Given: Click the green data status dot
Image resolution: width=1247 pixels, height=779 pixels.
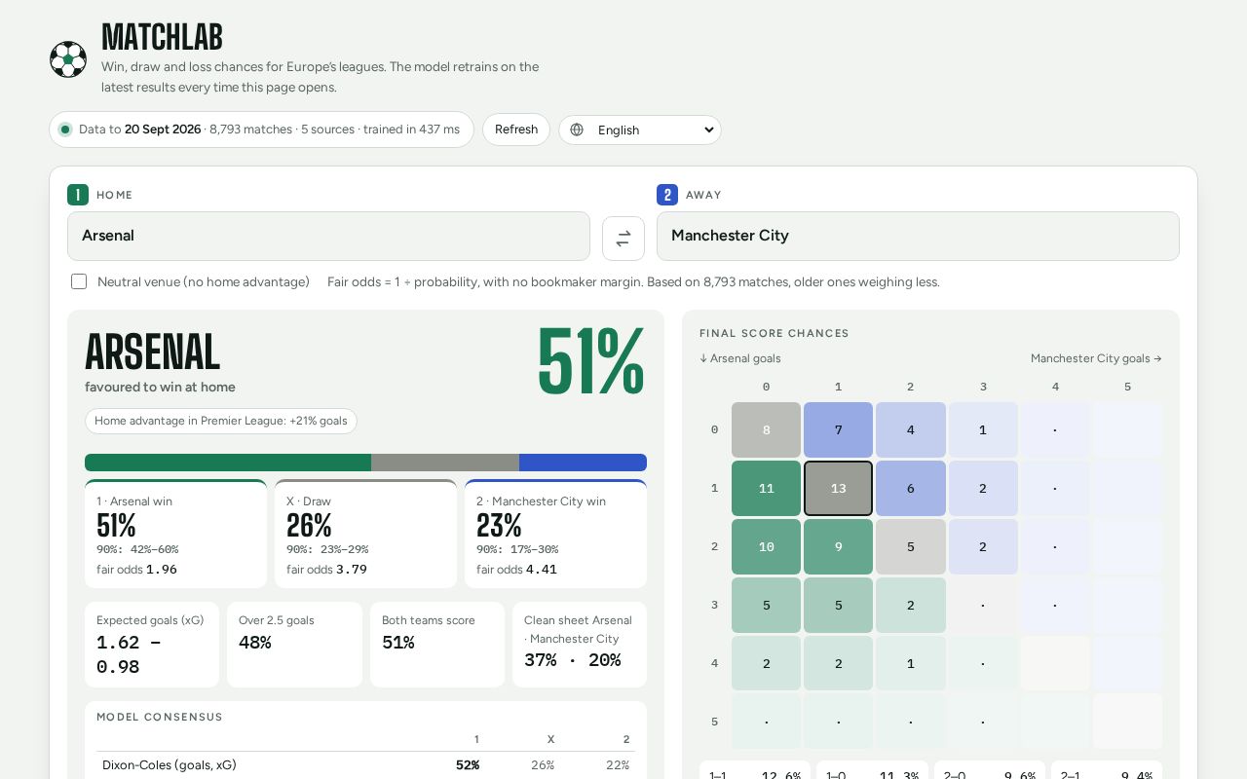Looking at the screenshot, I should point(65,130).
